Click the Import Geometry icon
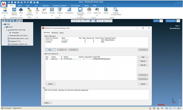The image size is (183, 110). 29,10
